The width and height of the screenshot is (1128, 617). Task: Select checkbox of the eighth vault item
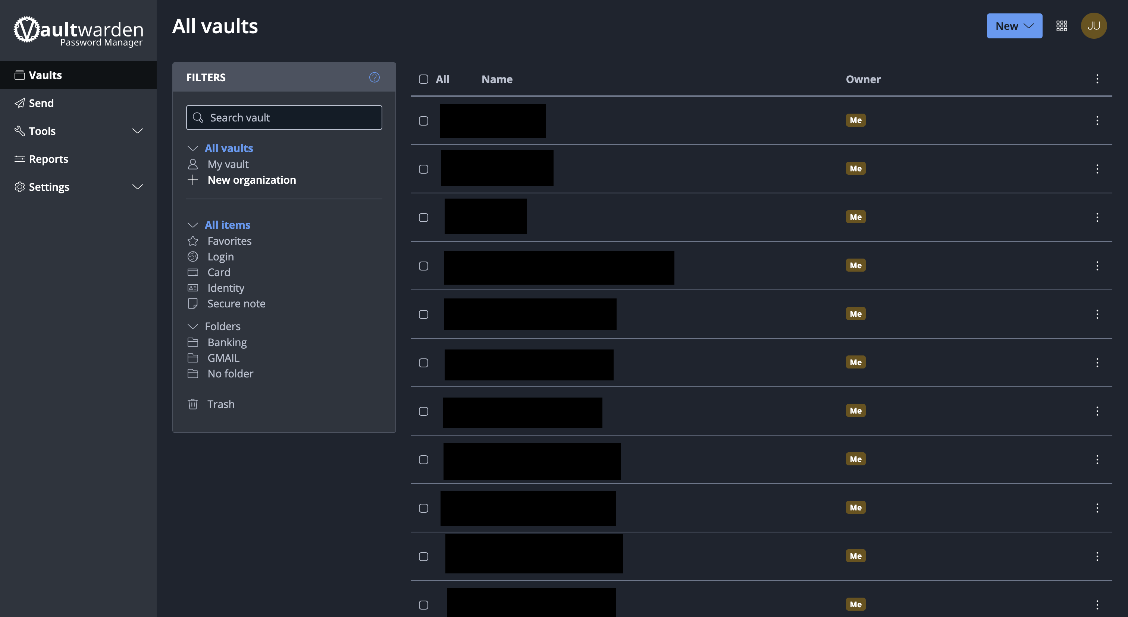[x=423, y=459]
